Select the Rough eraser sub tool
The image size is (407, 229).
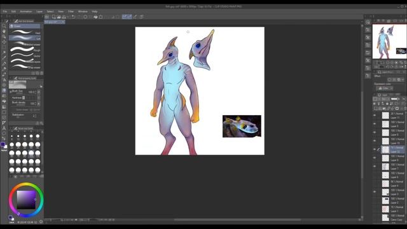click(x=25, y=50)
